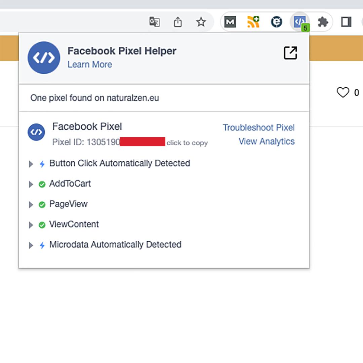The image size is (363, 363).
Task: Expand Button Click Automatically Detected arrow
Action: (x=31, y=164)
